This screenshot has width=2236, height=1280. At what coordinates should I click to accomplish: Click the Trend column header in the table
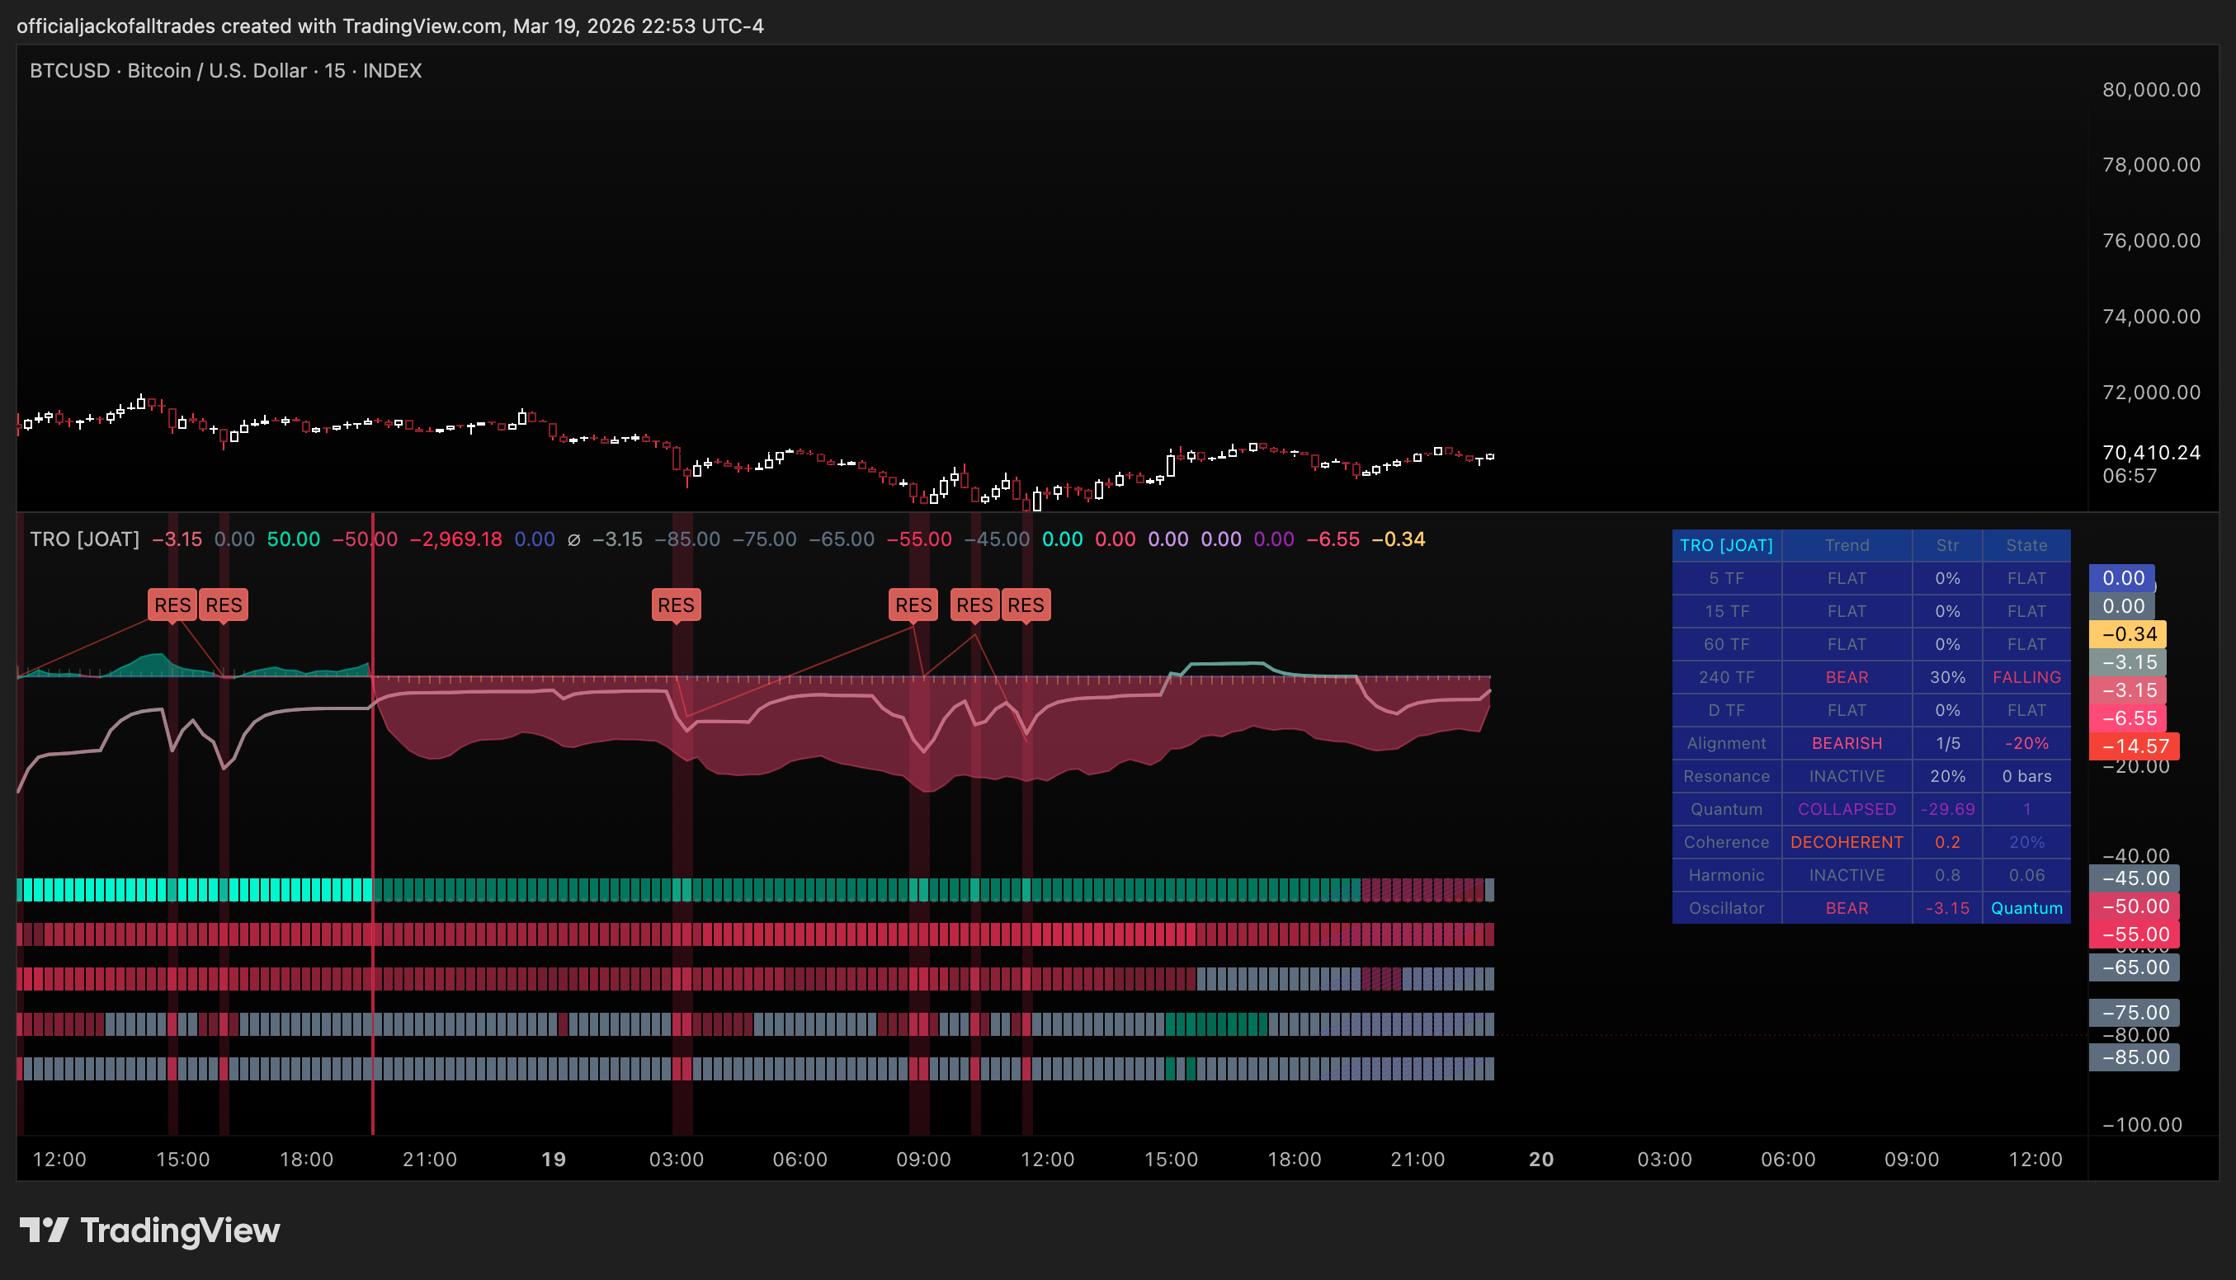point(1847,545)
